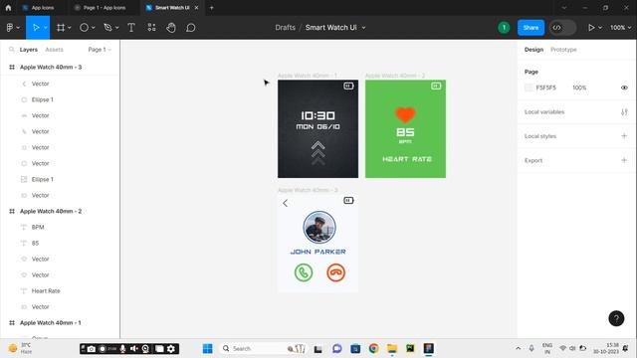The height and width of the screenshot is (358, 637).
Task: Click the search icon in Layers panel
Action: (x=11, y=50)
